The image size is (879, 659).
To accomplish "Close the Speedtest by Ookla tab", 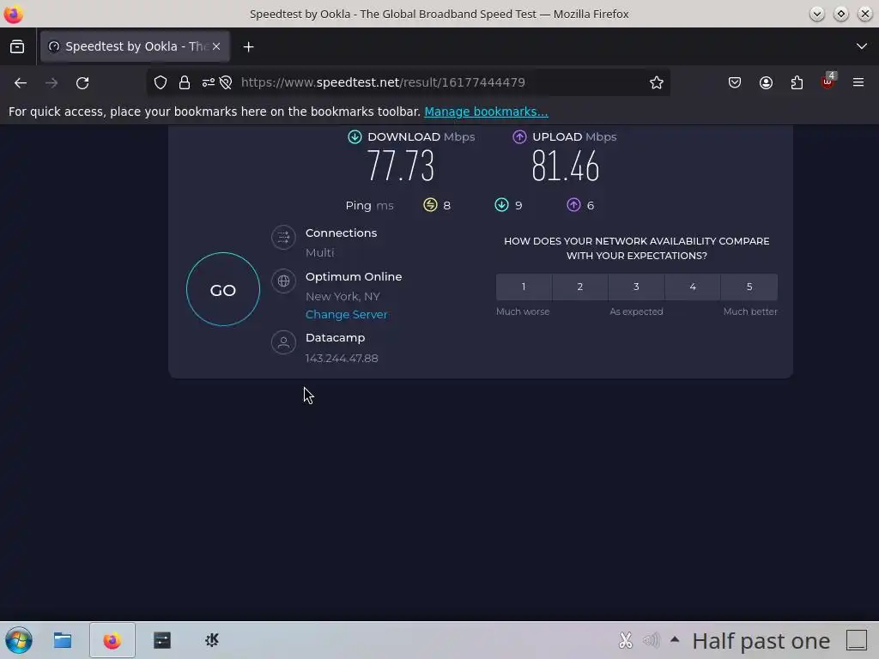I will click(216, 46).
